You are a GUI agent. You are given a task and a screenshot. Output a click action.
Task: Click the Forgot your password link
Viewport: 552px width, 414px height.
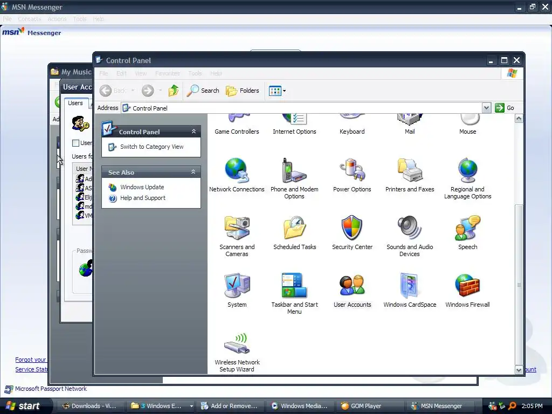[x=31, y=360]
